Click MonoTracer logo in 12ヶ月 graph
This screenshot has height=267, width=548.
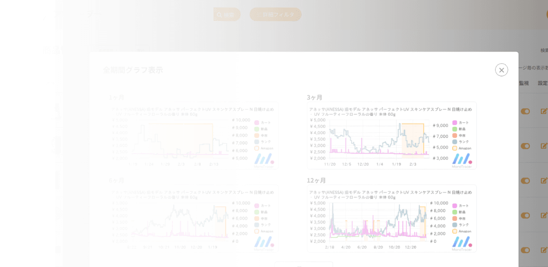click(461, 243)
